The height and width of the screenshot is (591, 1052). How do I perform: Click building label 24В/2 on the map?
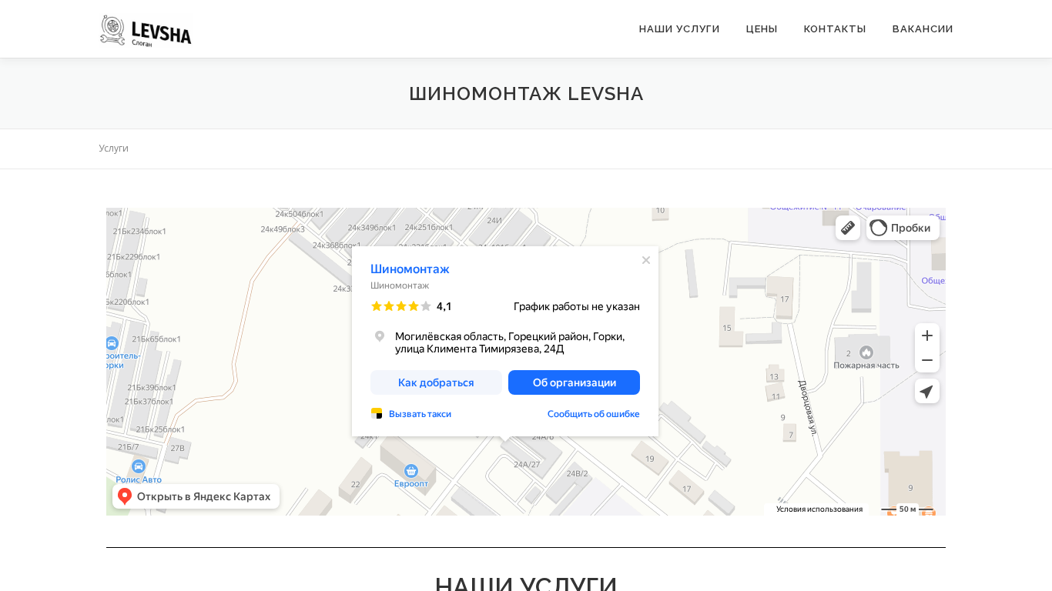click(x=577, y=473)
